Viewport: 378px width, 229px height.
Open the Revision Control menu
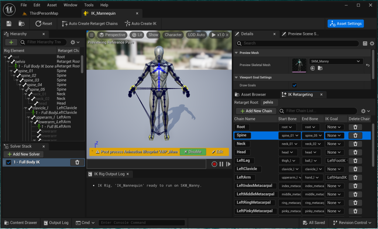point(352,223)
